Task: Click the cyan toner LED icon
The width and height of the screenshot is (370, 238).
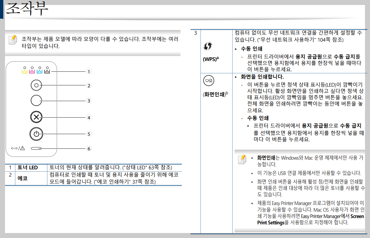Action: point(40,70)
